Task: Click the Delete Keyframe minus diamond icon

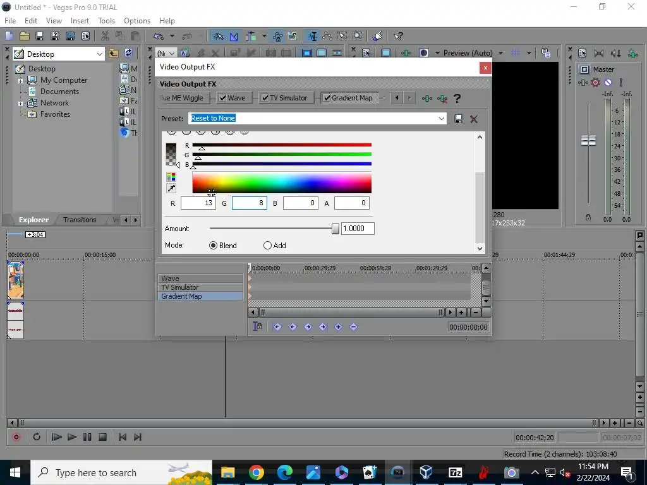Action: point(353,327)
